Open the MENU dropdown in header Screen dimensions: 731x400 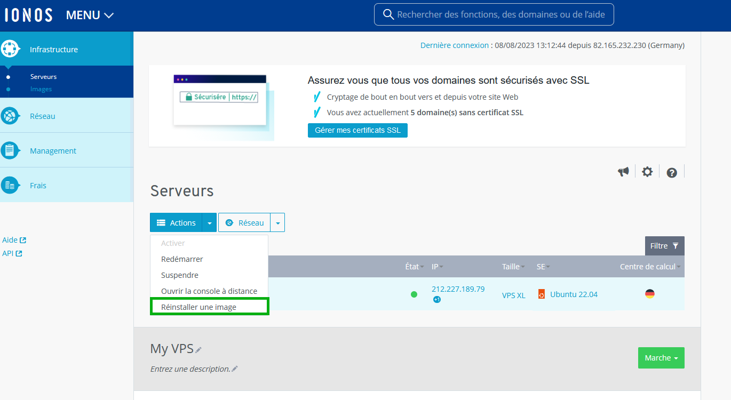click(x=90, y=15)
